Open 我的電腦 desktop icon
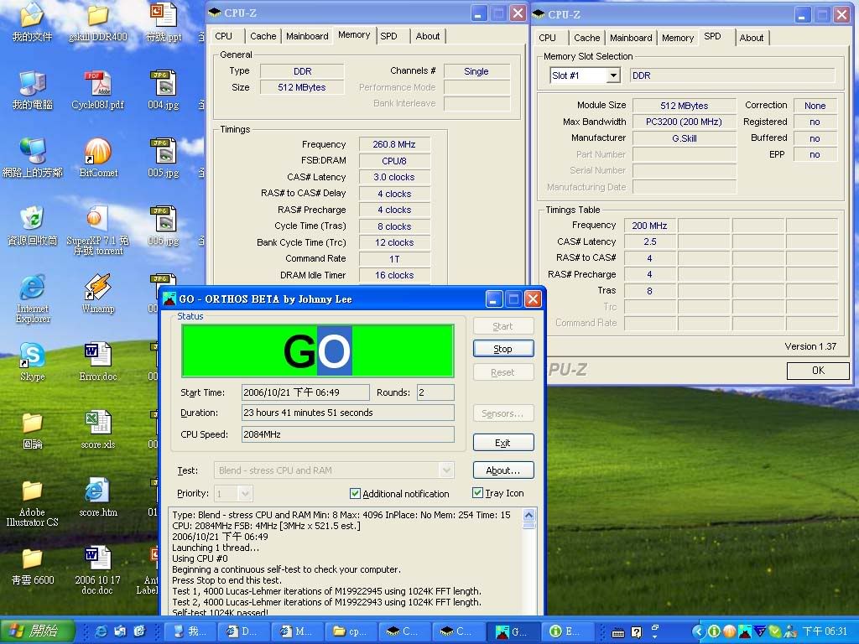The width and height of the screenshot is (859, 644). tap(32, 91)
